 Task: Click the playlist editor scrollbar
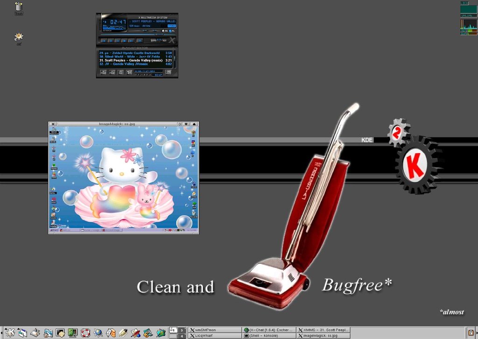pyautogui.click(x=175, y=59)
